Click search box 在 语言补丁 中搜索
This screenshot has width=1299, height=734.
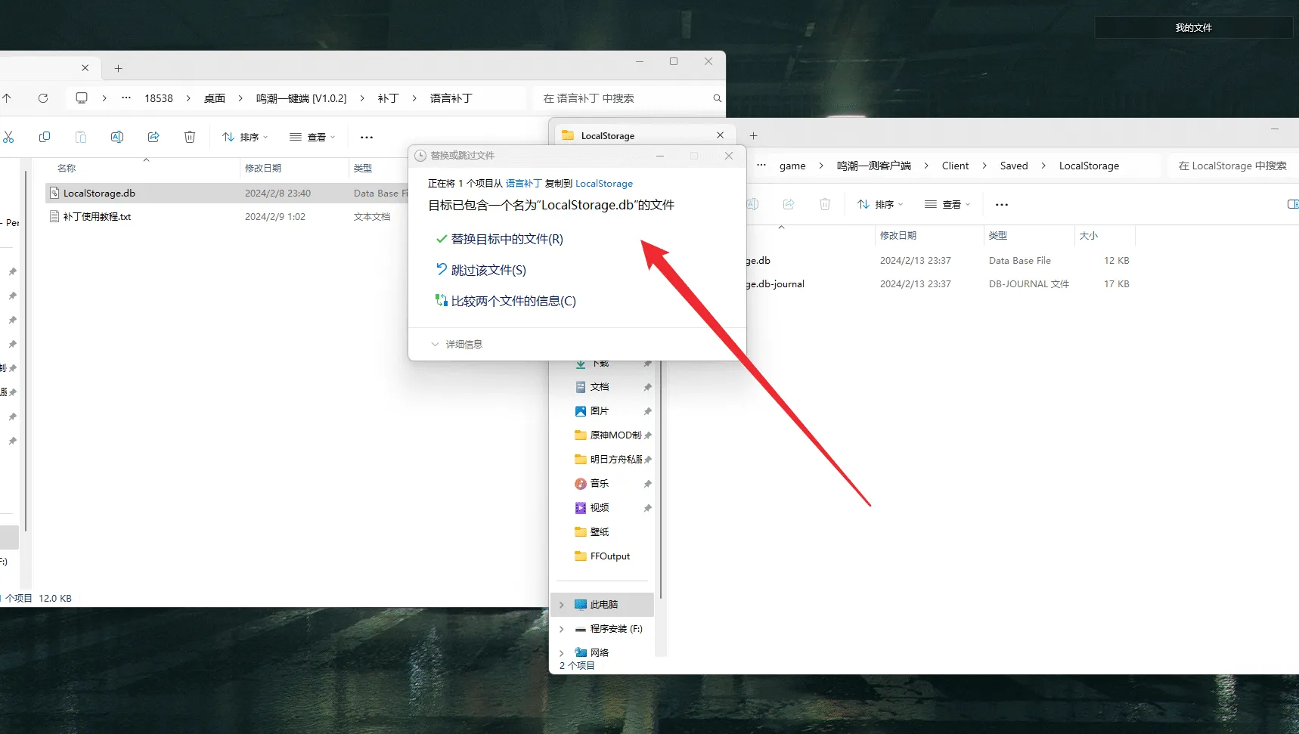pos(628,98)
